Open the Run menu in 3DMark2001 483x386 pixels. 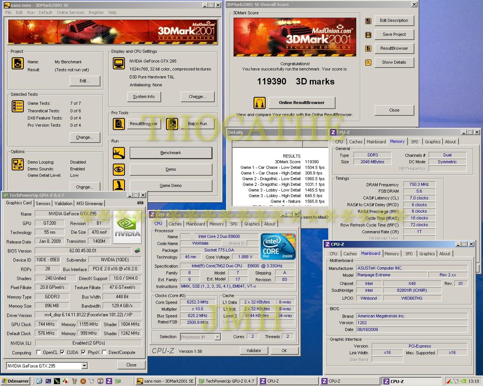31,12
